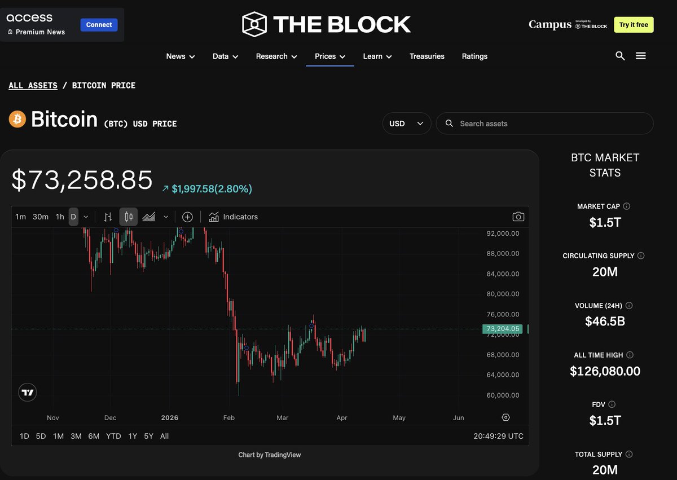The image size is (677, 480).
Task: Take a chart snapshot with camera icon
Action: click(518, 217)
